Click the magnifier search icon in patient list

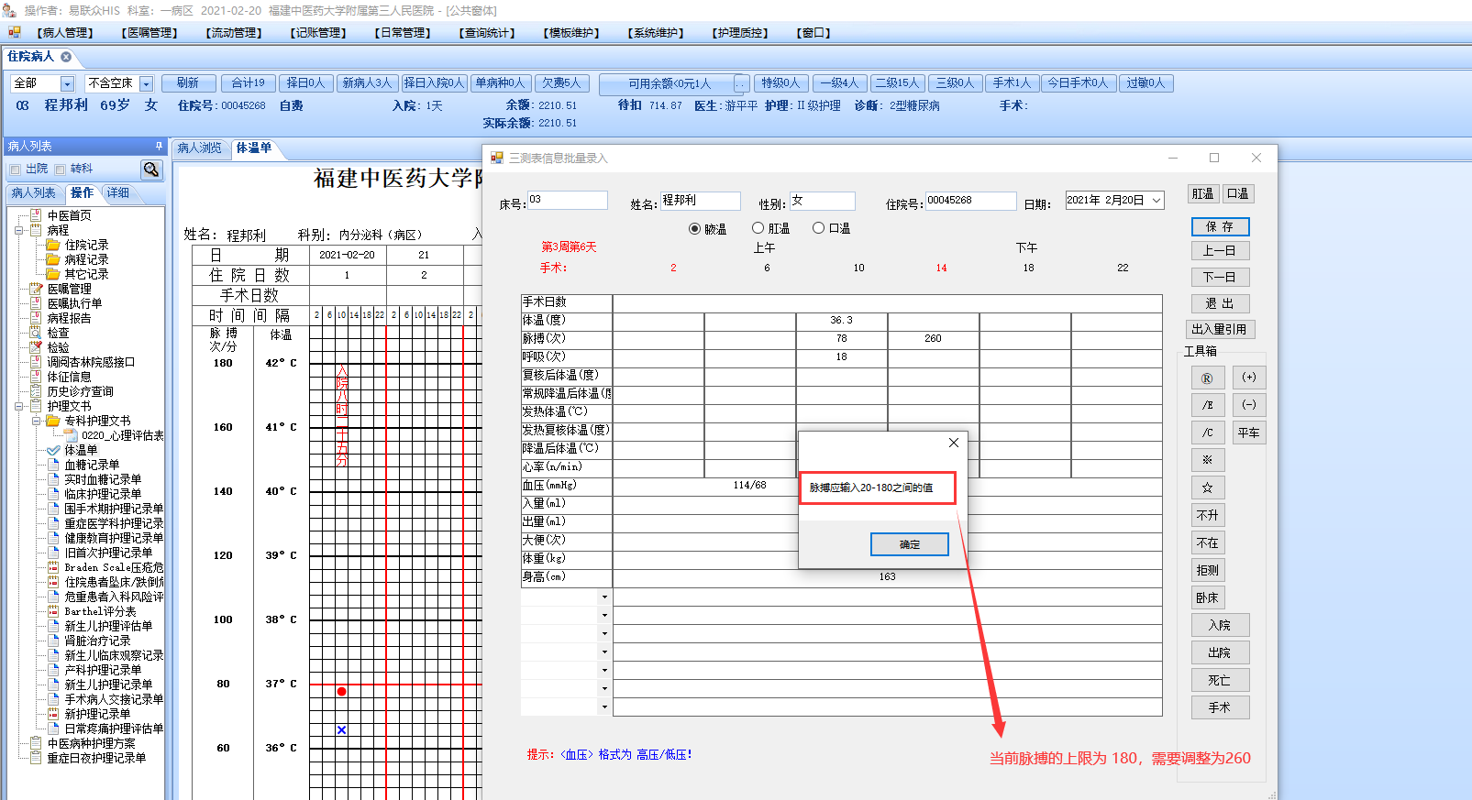point(151,170)
